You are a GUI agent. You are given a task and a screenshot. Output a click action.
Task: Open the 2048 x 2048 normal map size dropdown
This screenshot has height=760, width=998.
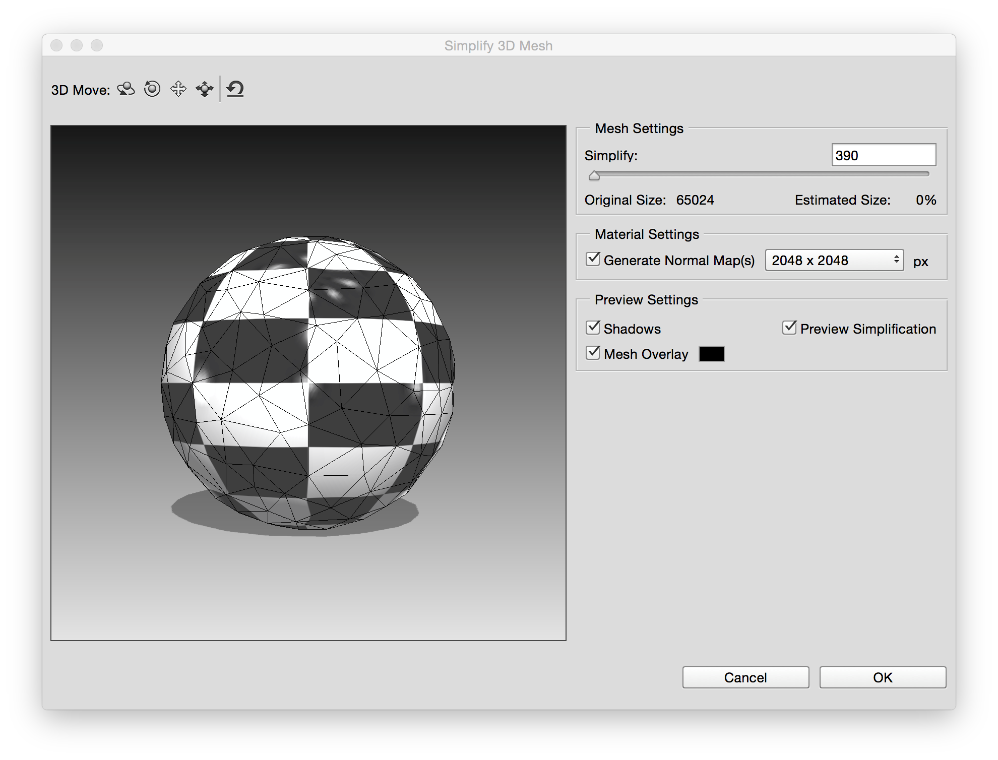coord(834,260)
